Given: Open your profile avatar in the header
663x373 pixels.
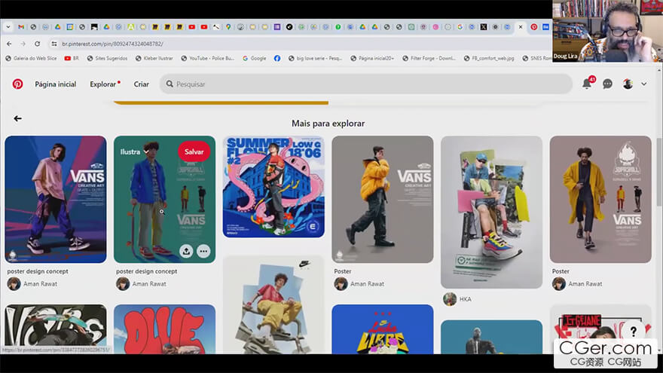Looking at the screenshot, I should click(x=628, y=84).
